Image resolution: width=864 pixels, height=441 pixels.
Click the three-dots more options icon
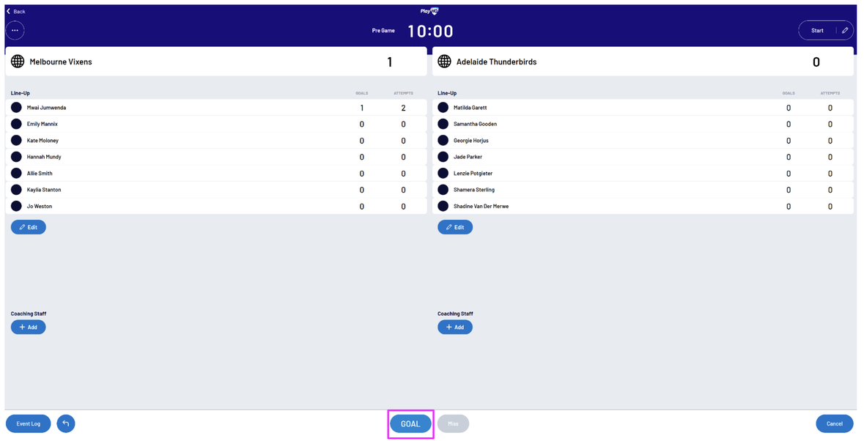point(15,30)
